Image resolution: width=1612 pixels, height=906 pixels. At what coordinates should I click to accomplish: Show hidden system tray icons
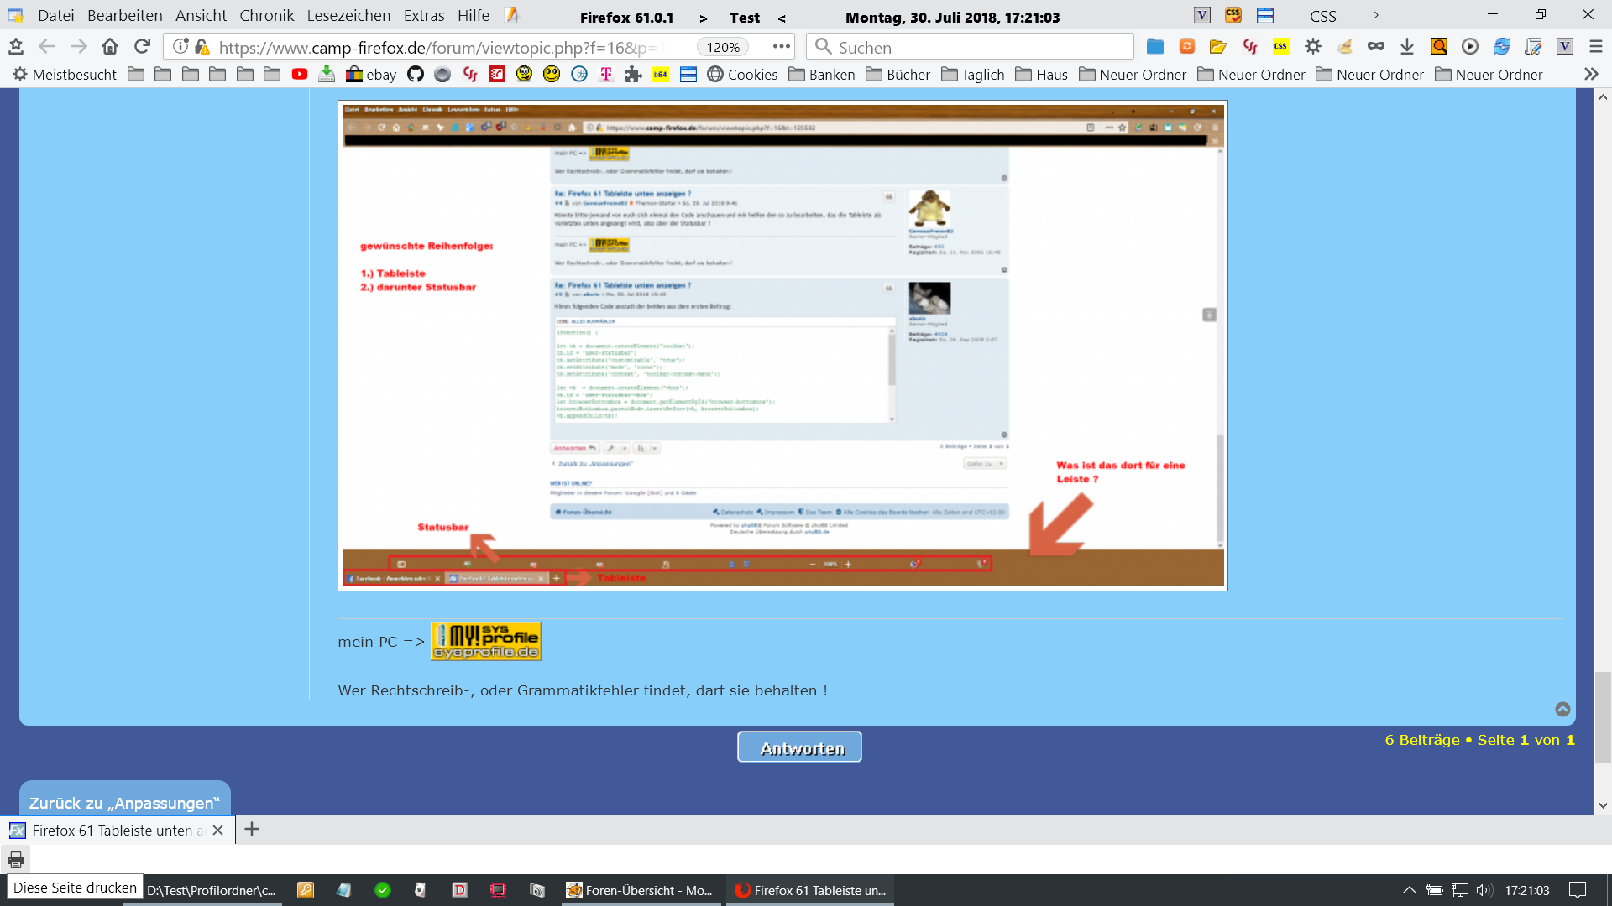click(1410, 890)
